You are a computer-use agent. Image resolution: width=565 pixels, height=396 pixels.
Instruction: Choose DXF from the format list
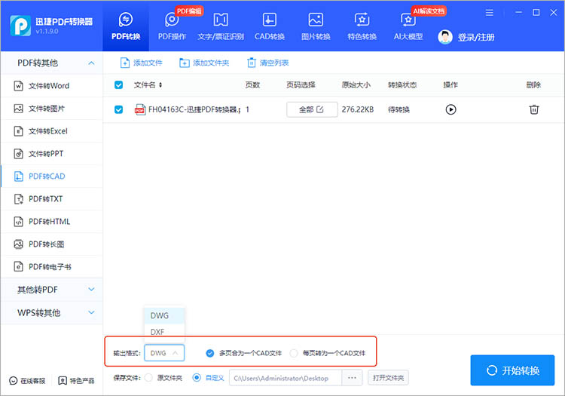[164, 332]
